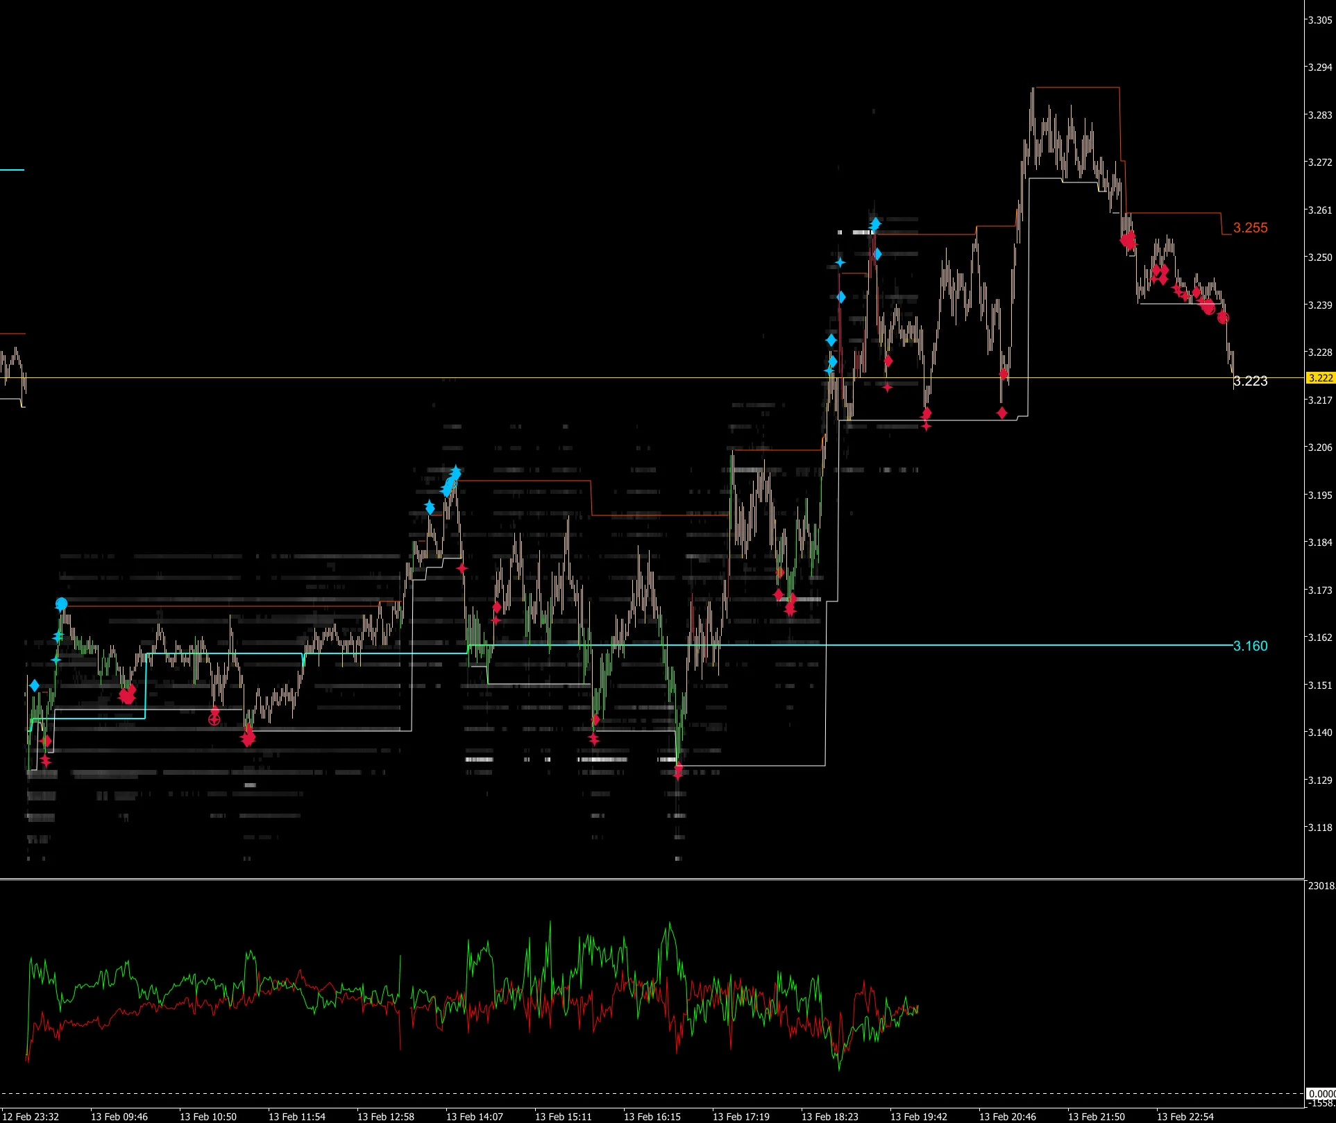Click the large blue circle marker near 3.170

tap(61, 604)
